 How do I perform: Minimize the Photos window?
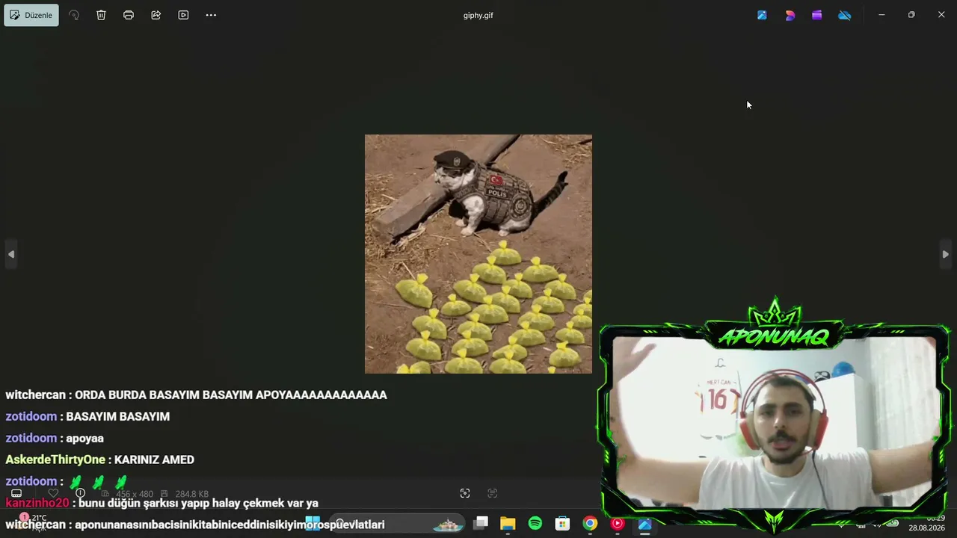(881, 15)
